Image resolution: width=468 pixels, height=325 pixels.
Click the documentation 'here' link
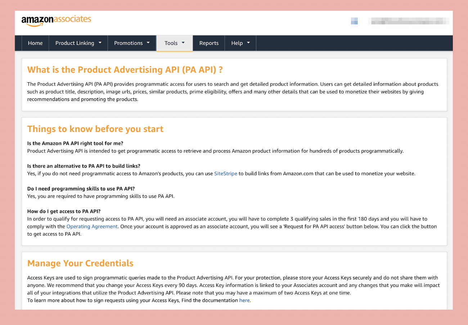pyautogui.click(x=244, y=300)
